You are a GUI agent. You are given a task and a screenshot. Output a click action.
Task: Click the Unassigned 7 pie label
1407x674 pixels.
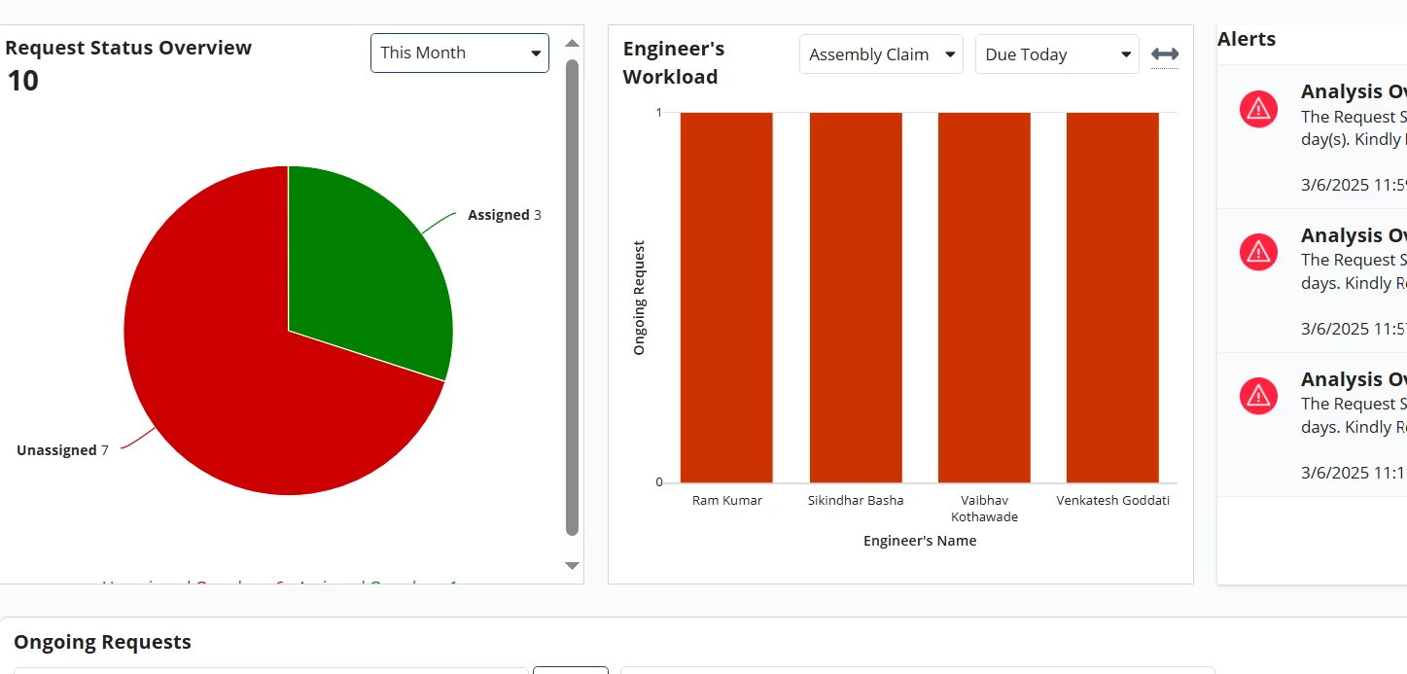[62, 450]
